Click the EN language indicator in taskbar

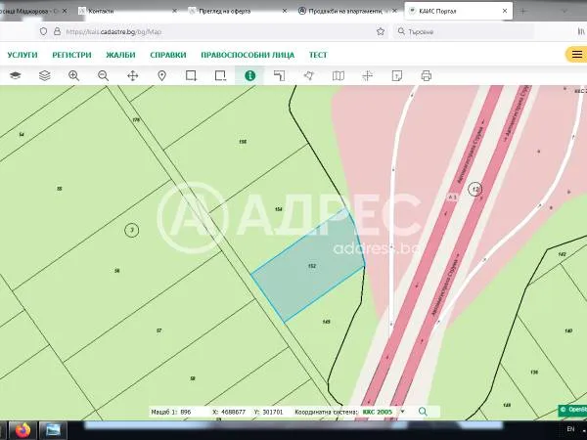(570, 429)
